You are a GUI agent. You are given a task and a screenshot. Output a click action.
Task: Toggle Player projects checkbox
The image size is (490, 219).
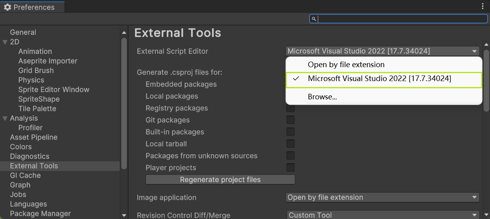pos(291,168)
